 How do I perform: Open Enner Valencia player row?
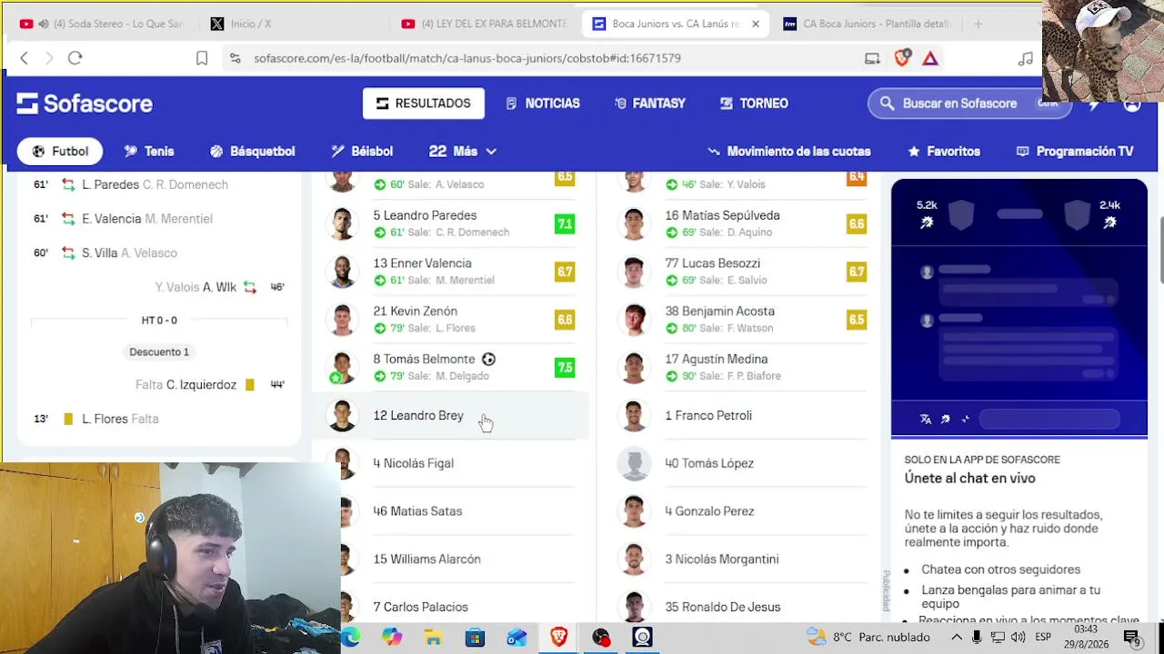451,272
